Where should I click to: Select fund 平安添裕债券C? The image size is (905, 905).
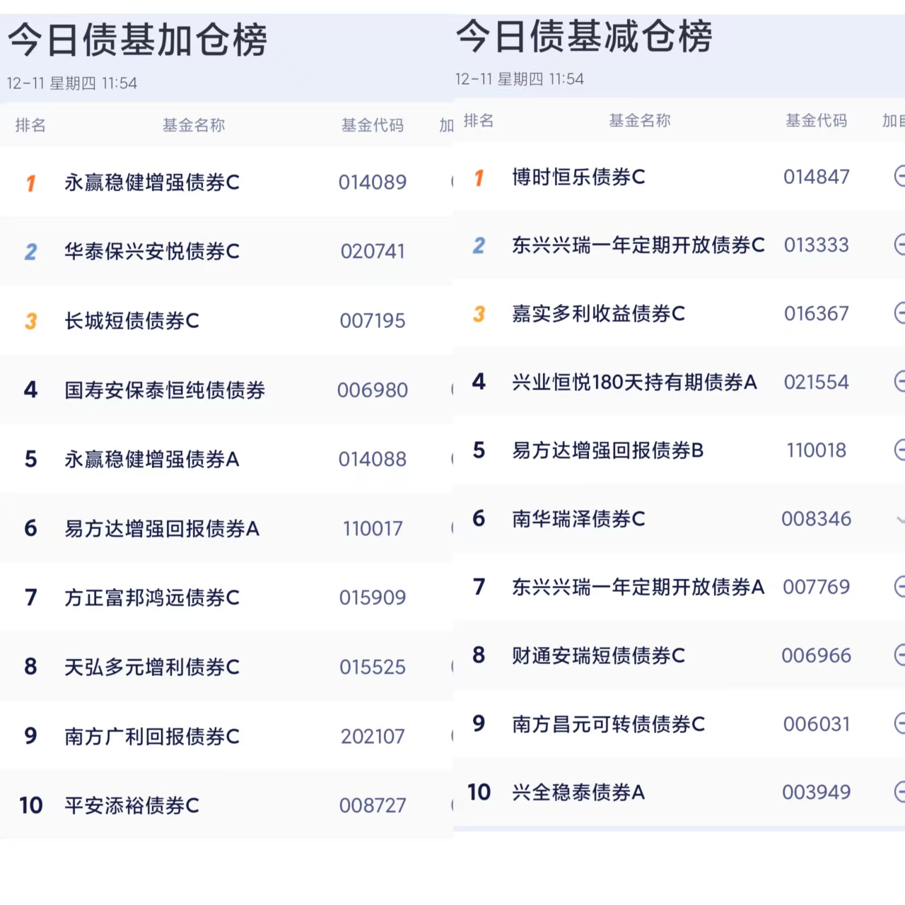click(x=132, y=805)
